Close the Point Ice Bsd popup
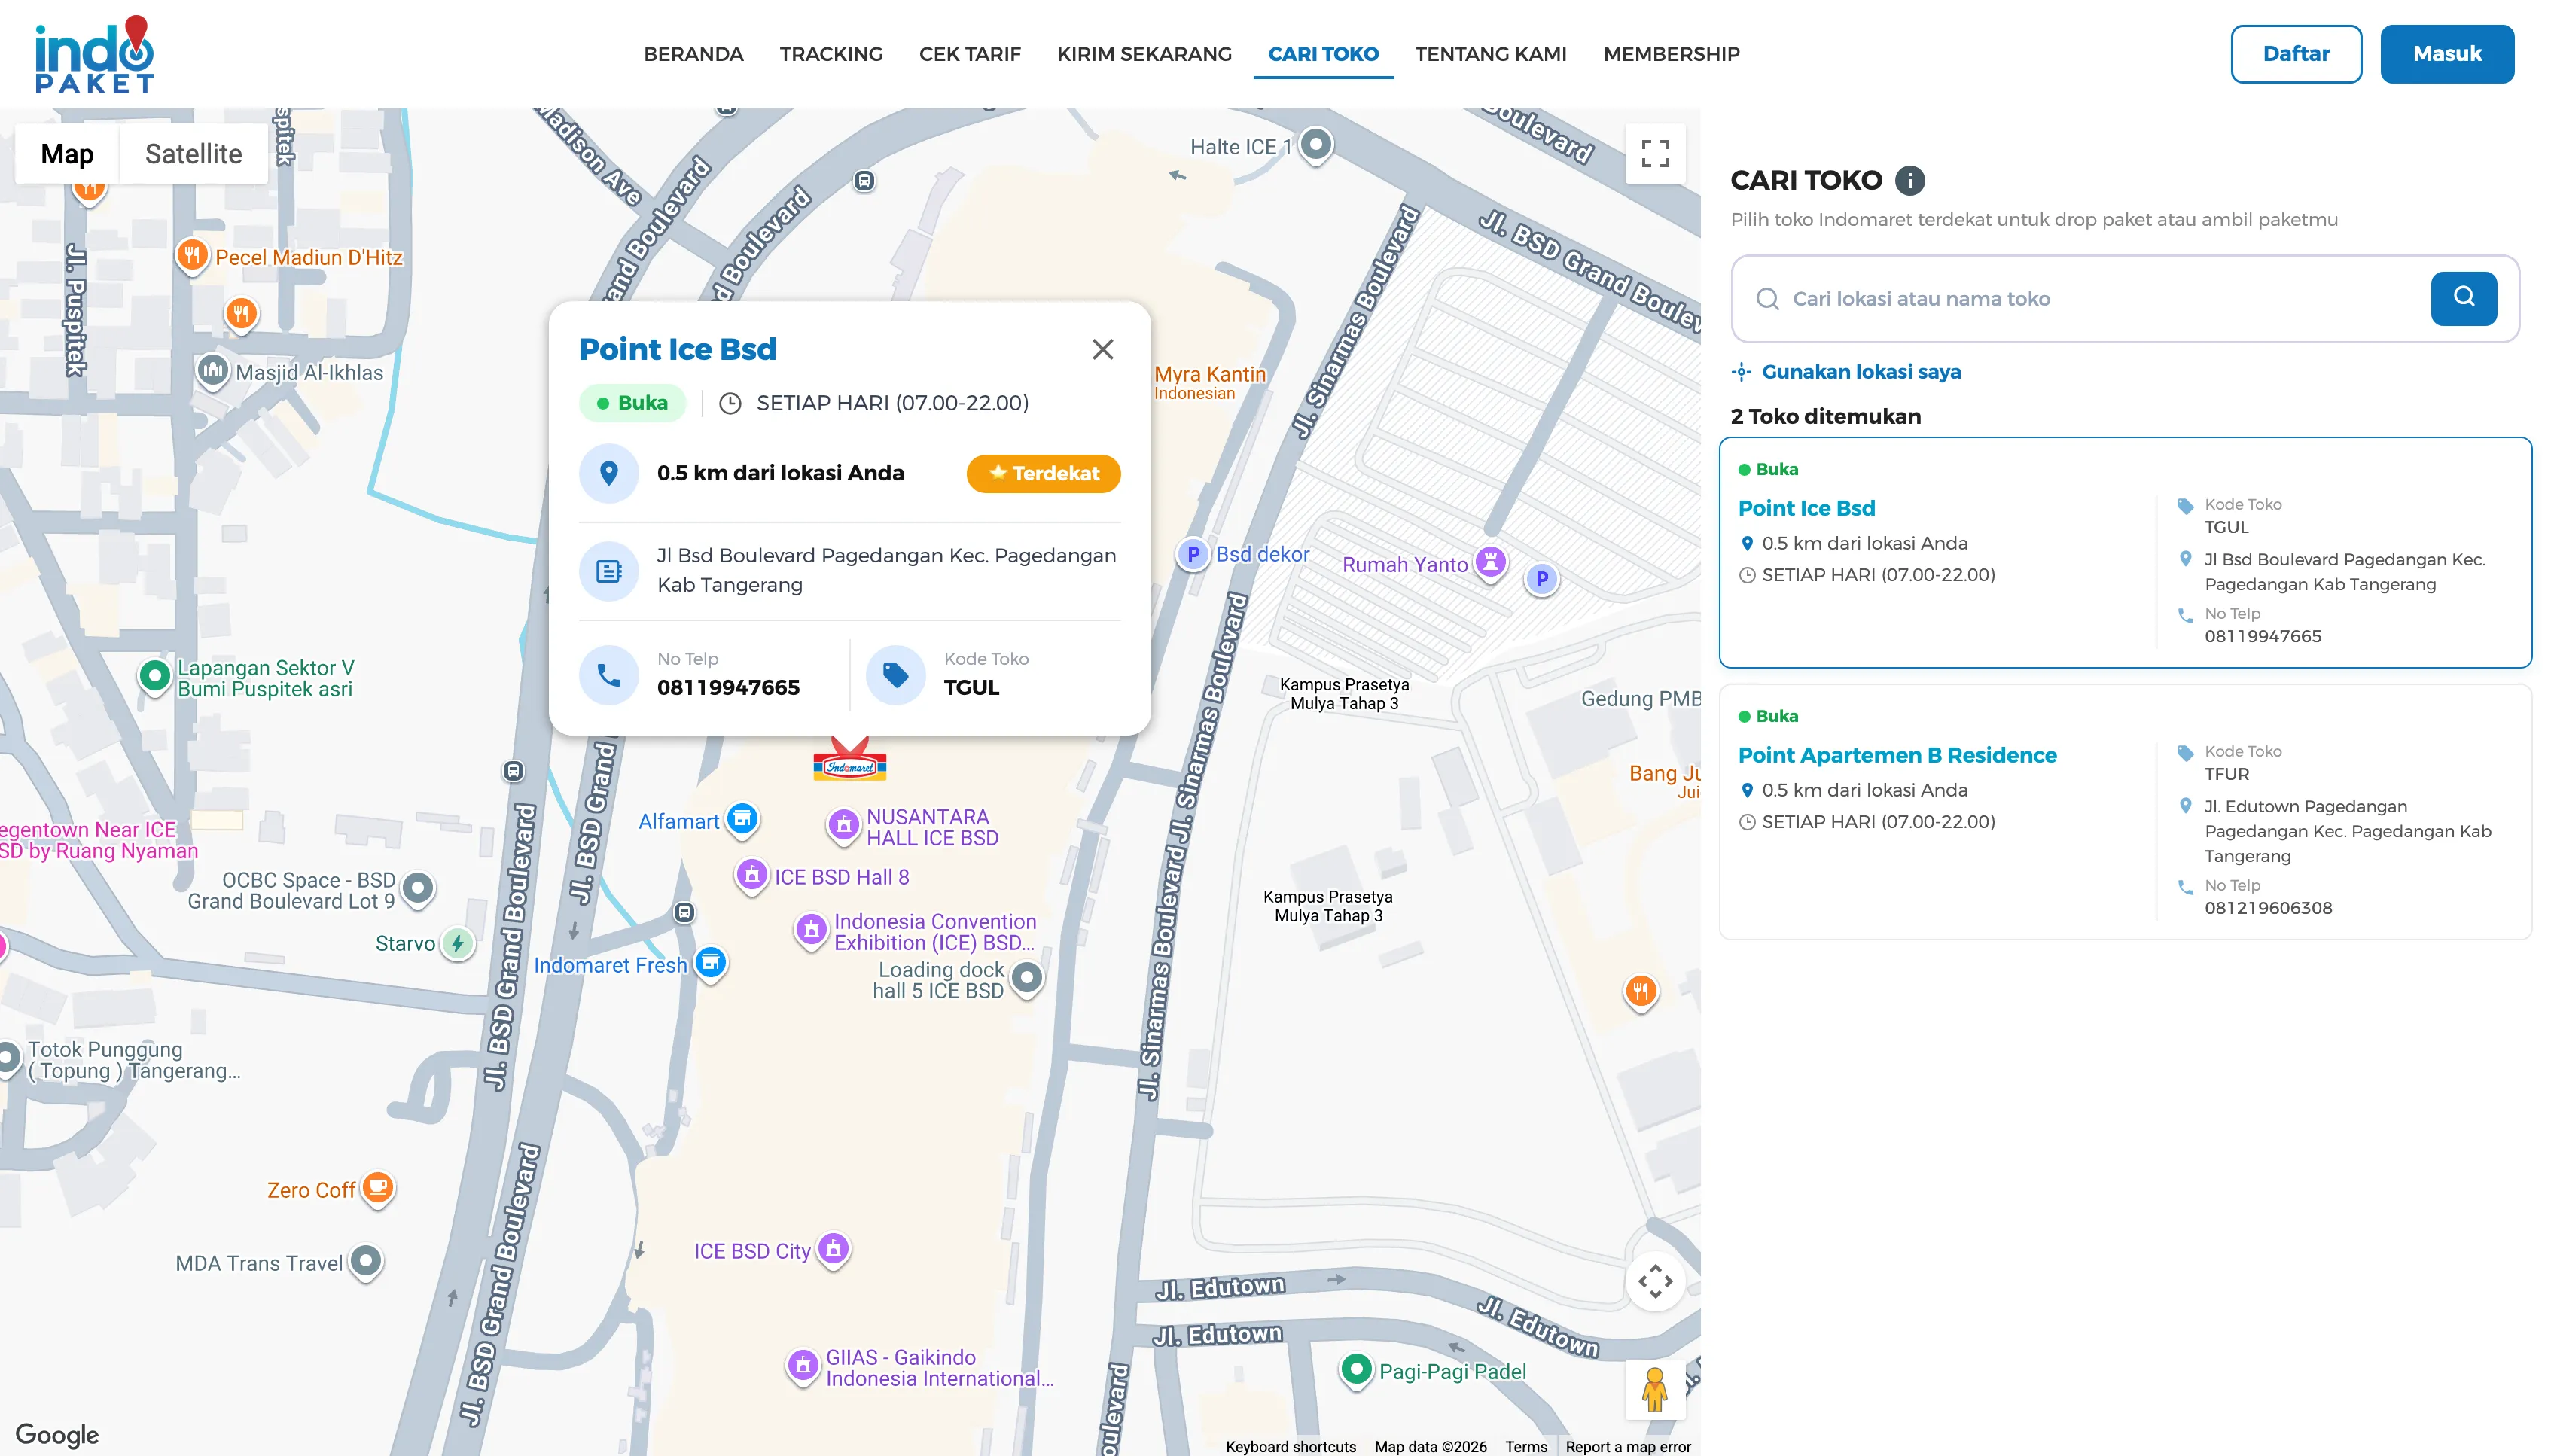 pos(1102,349)
